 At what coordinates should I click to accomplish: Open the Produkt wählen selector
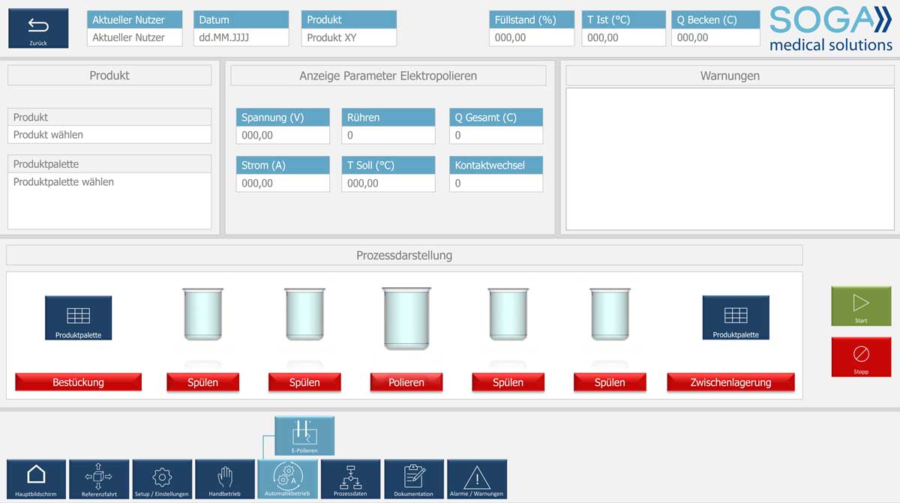click(x=109, y=135)
